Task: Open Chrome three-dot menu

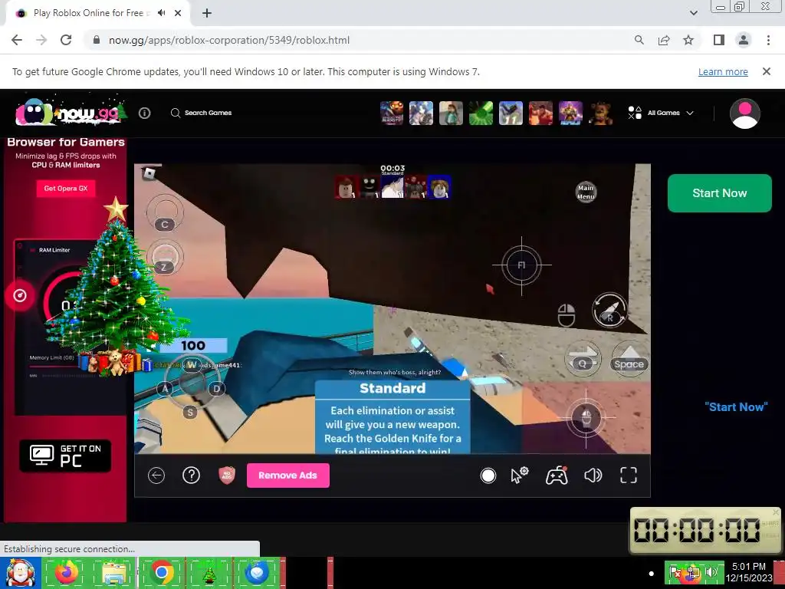Action: tap(768, 40)
